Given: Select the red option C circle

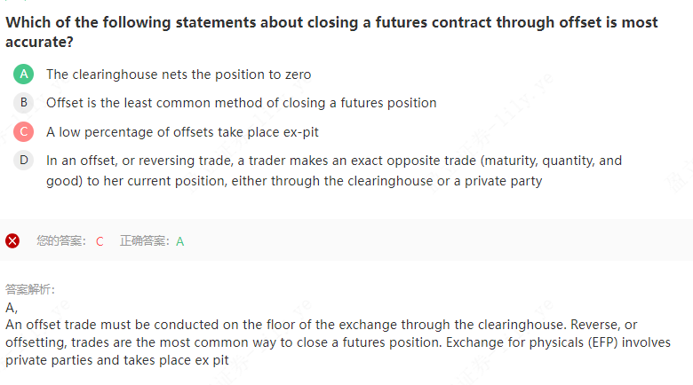Looking at the screenshot, I should pos(24,132).
